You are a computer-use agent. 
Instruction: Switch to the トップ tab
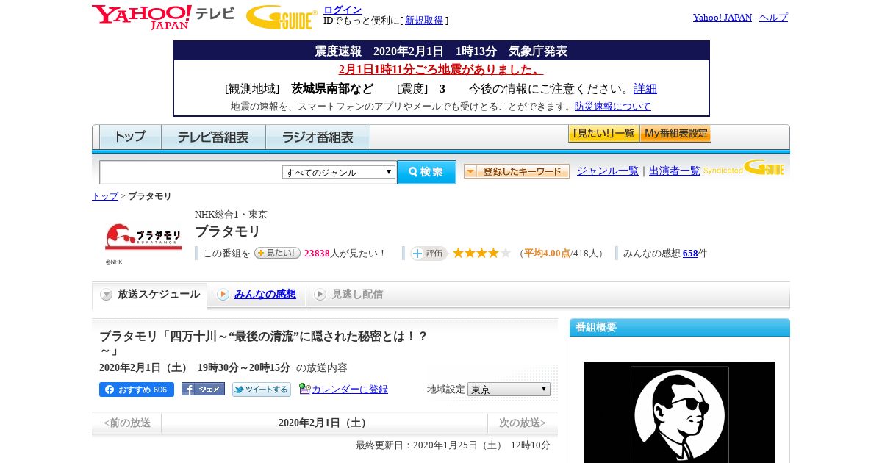[x=130, y=137]
